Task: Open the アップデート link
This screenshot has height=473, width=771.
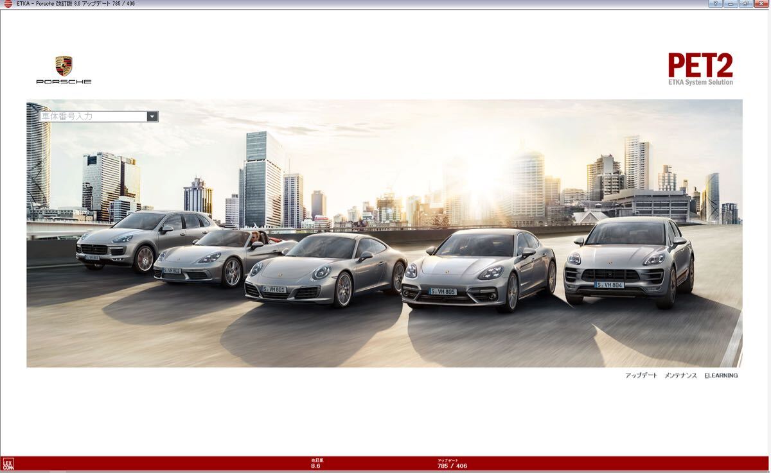Action: pyautogui.click(x=641, y=375)
